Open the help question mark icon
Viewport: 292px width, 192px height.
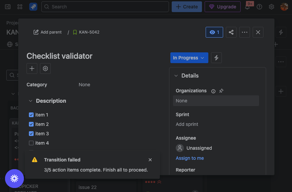tap(259, 7)
